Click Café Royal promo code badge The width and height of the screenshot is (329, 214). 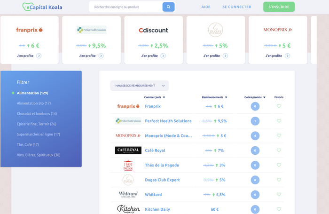point(255,151)
